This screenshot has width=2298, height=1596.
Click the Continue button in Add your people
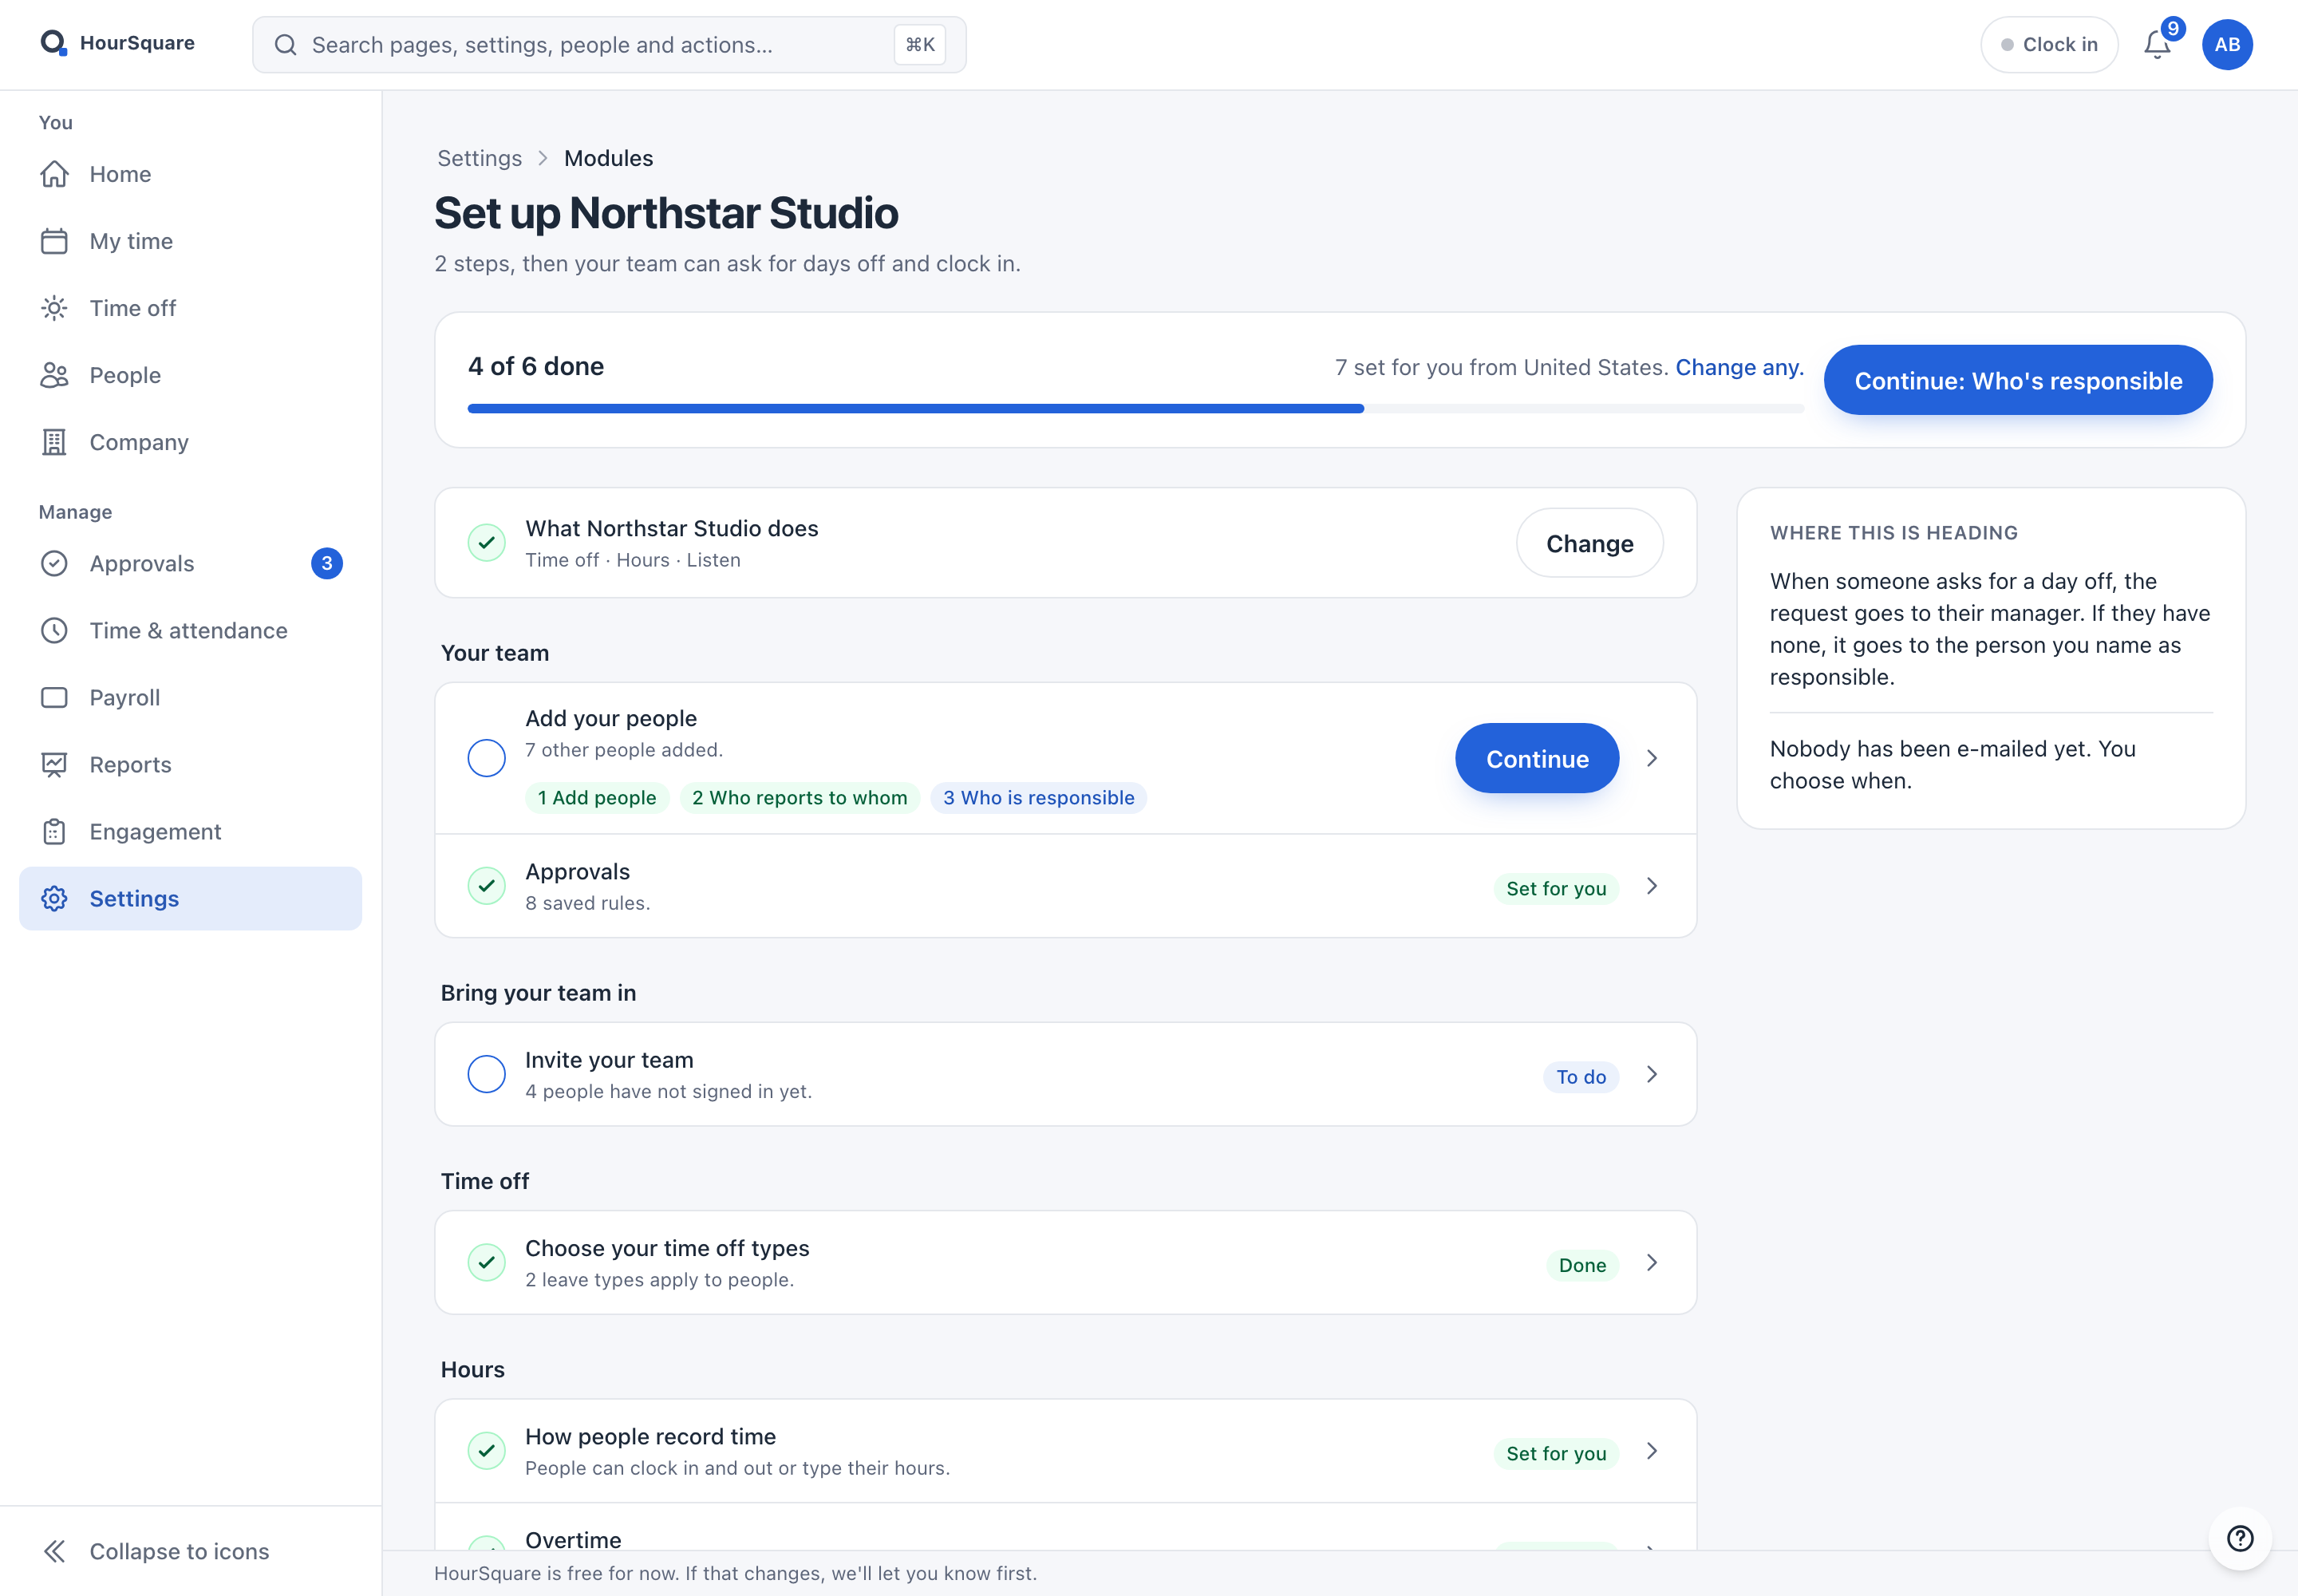(1537, 758)
